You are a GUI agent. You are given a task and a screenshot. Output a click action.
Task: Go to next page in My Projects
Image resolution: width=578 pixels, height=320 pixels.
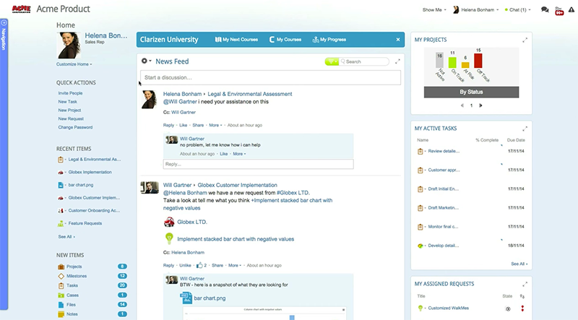pos(480,105)
